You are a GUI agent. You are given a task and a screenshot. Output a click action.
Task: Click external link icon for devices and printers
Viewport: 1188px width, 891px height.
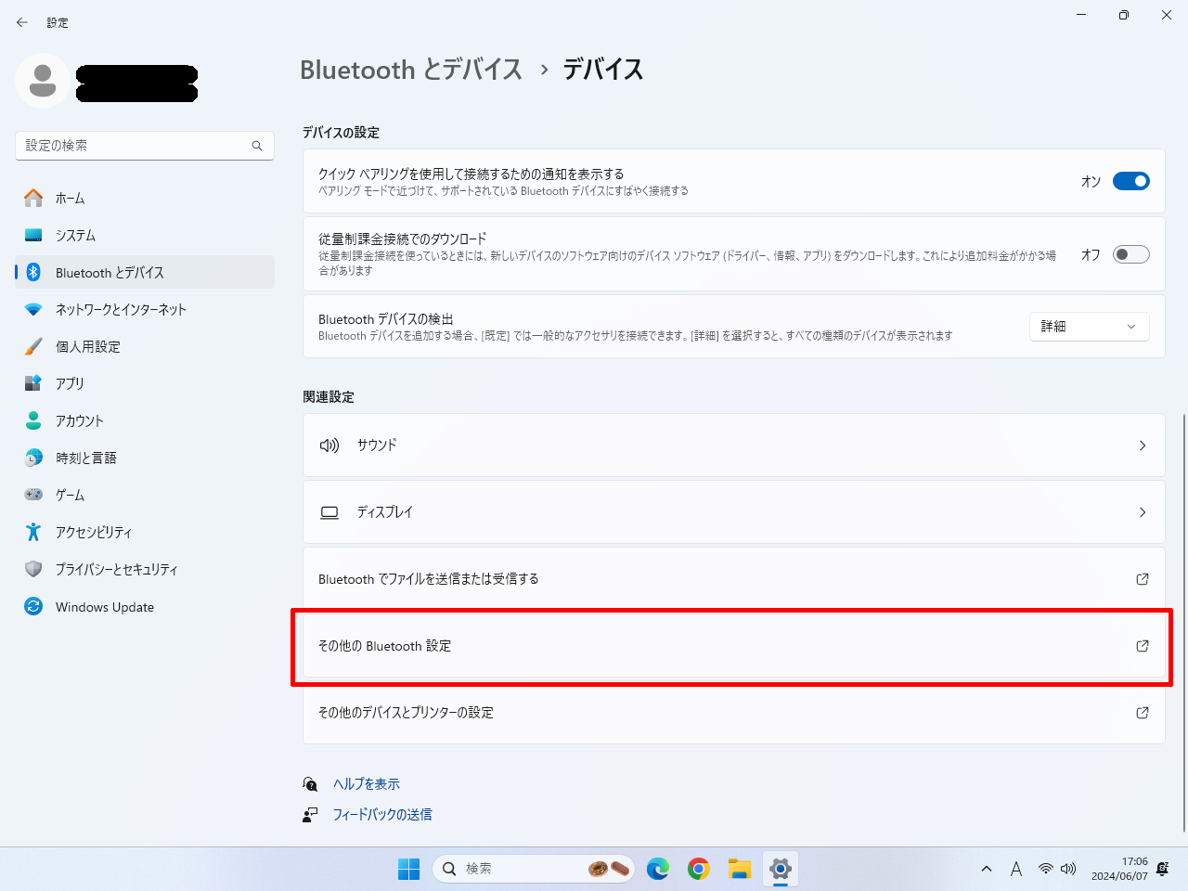1143,713
